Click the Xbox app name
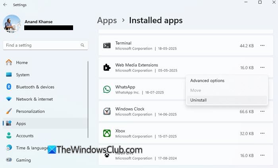Viewport: 278px width, 168px height. [x=120, y=131]
